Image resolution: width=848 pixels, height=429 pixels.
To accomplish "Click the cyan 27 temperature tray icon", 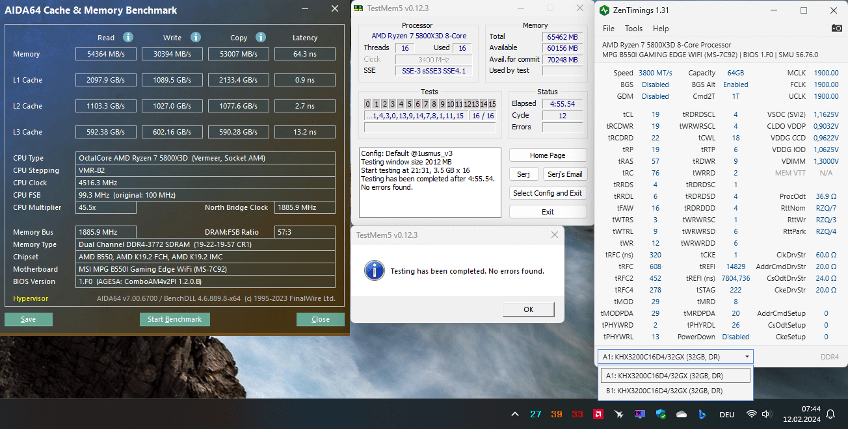I will tap(535, 414).
